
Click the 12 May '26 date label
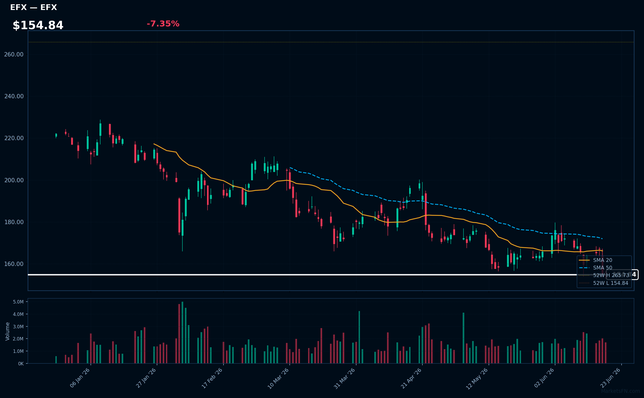point(477,379)
